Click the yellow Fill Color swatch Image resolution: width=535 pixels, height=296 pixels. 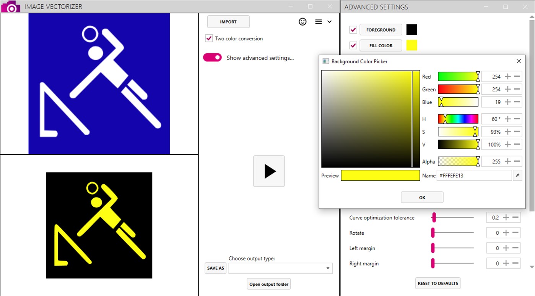(412, 45)
